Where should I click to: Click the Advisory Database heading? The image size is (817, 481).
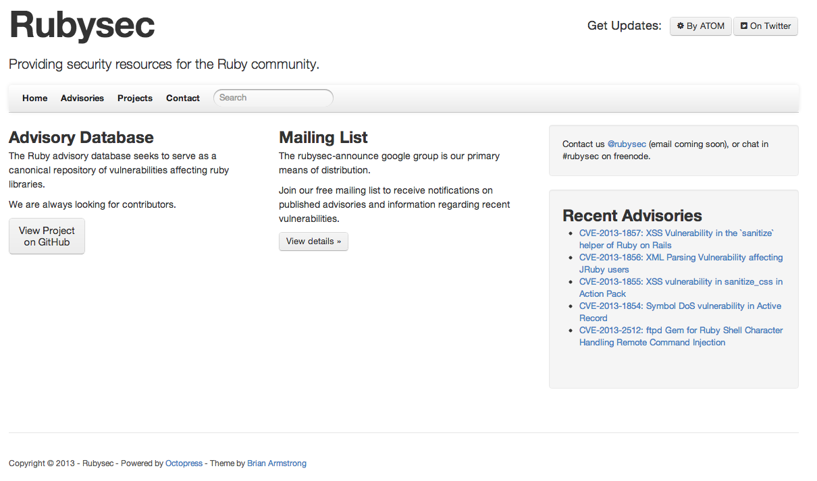81,138
